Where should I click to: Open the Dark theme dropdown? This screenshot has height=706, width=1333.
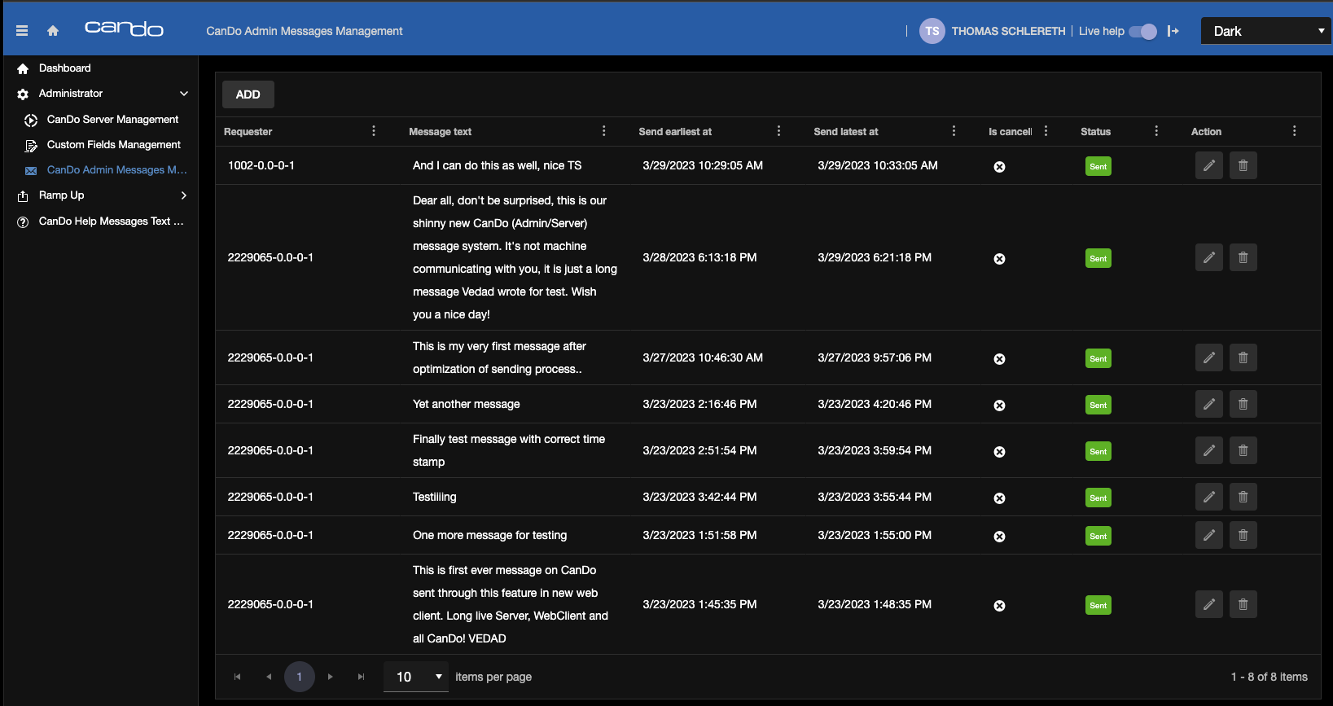(x=1266, y=31)
